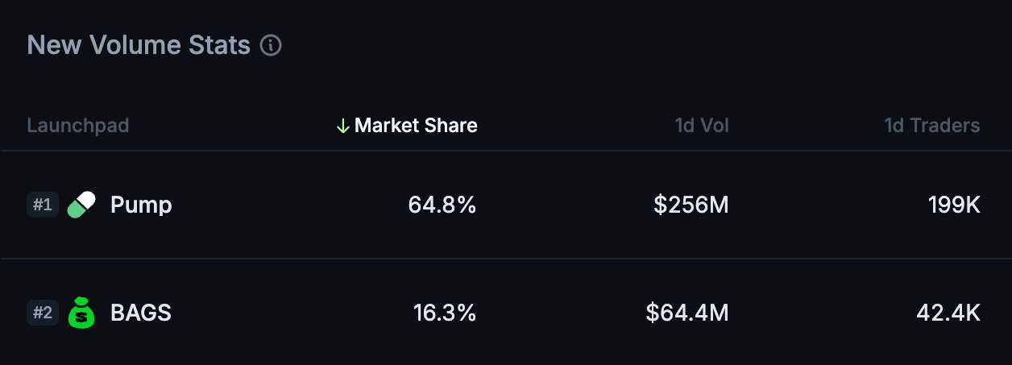Click the Launchpad column header
Screen dimensions: 1012x365
(78, 126)
